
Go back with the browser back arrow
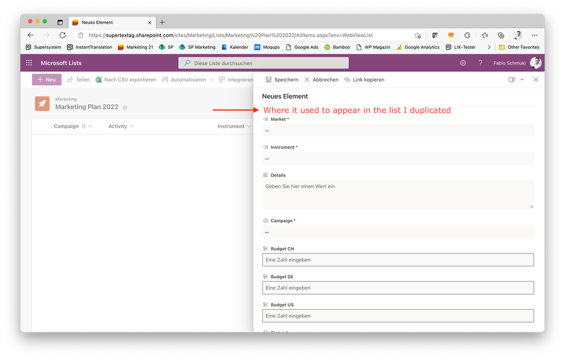[x=31, y=35]
